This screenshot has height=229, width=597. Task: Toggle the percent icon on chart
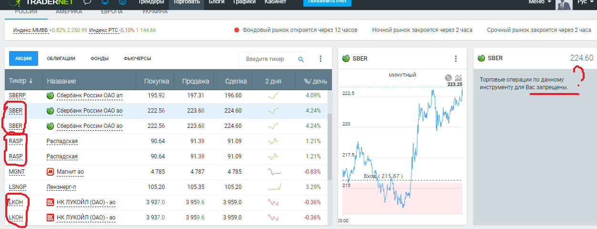(448, 78)
